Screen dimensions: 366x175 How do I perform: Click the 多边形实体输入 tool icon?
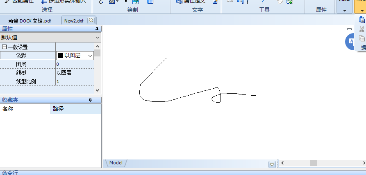44,2
